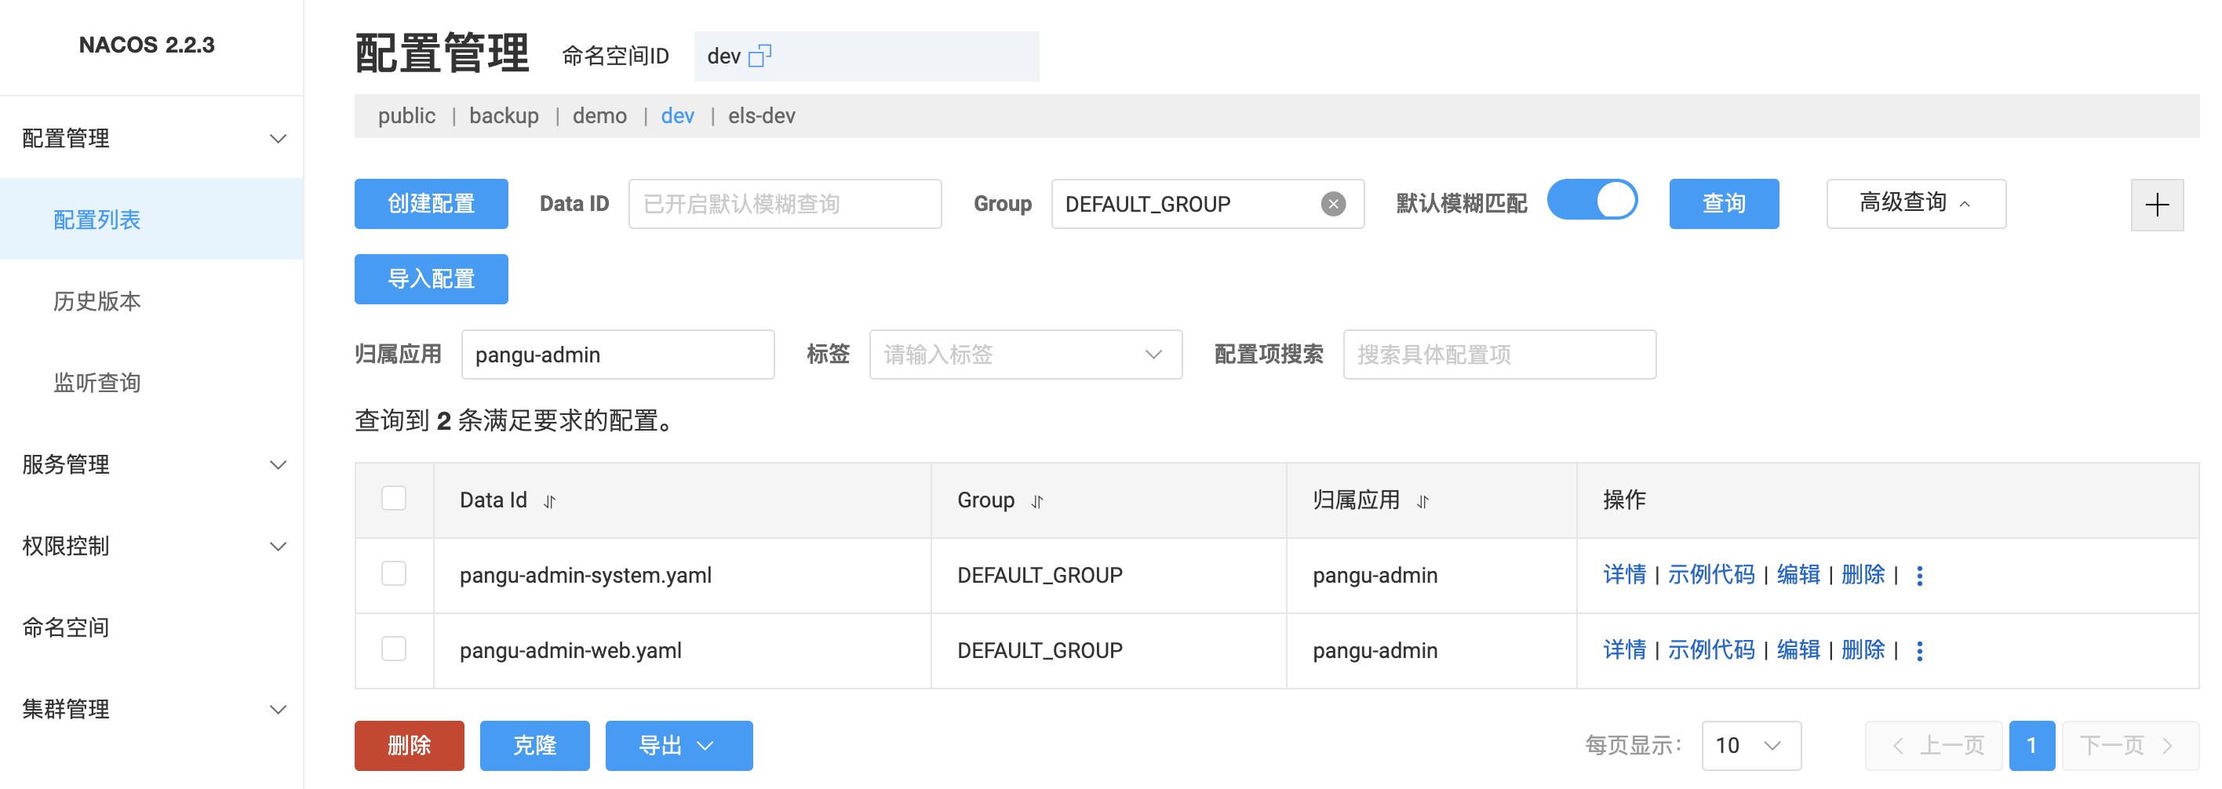The image size is (2222, 789).
Task: Click the NACOS 2.2.3 logo text
Action: (x=147, y=45)
